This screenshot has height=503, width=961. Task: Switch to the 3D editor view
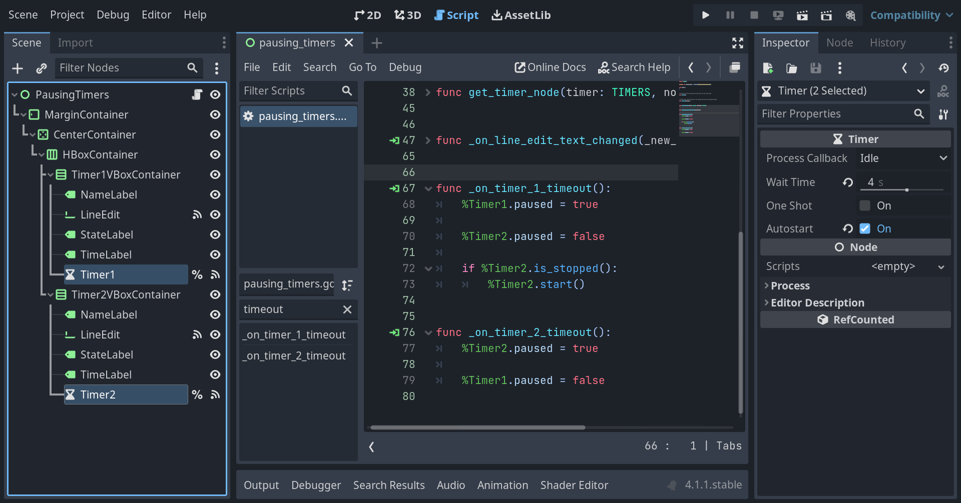point(407,15)
